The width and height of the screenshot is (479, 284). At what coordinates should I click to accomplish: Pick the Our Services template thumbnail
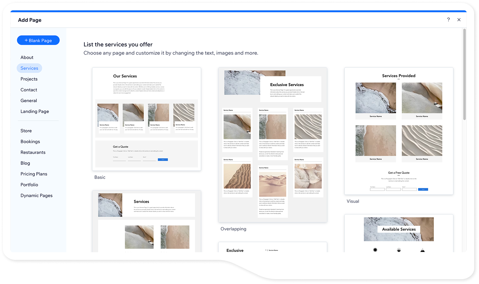(146, 119)
